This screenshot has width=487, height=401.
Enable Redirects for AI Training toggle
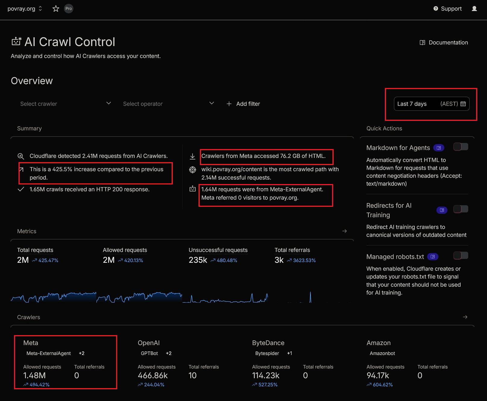point(461,209)
